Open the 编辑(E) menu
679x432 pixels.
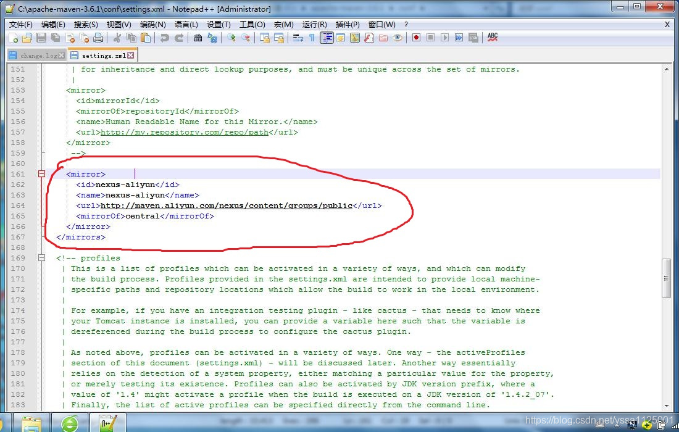point(53,25)
